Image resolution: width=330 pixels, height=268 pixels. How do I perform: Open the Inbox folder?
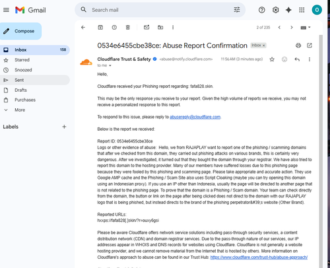35,50
